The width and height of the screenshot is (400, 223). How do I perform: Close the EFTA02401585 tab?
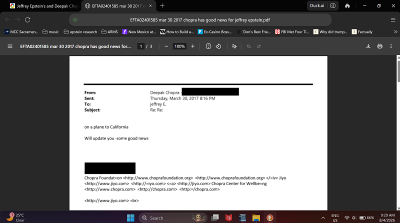click(x=150, y=5)
